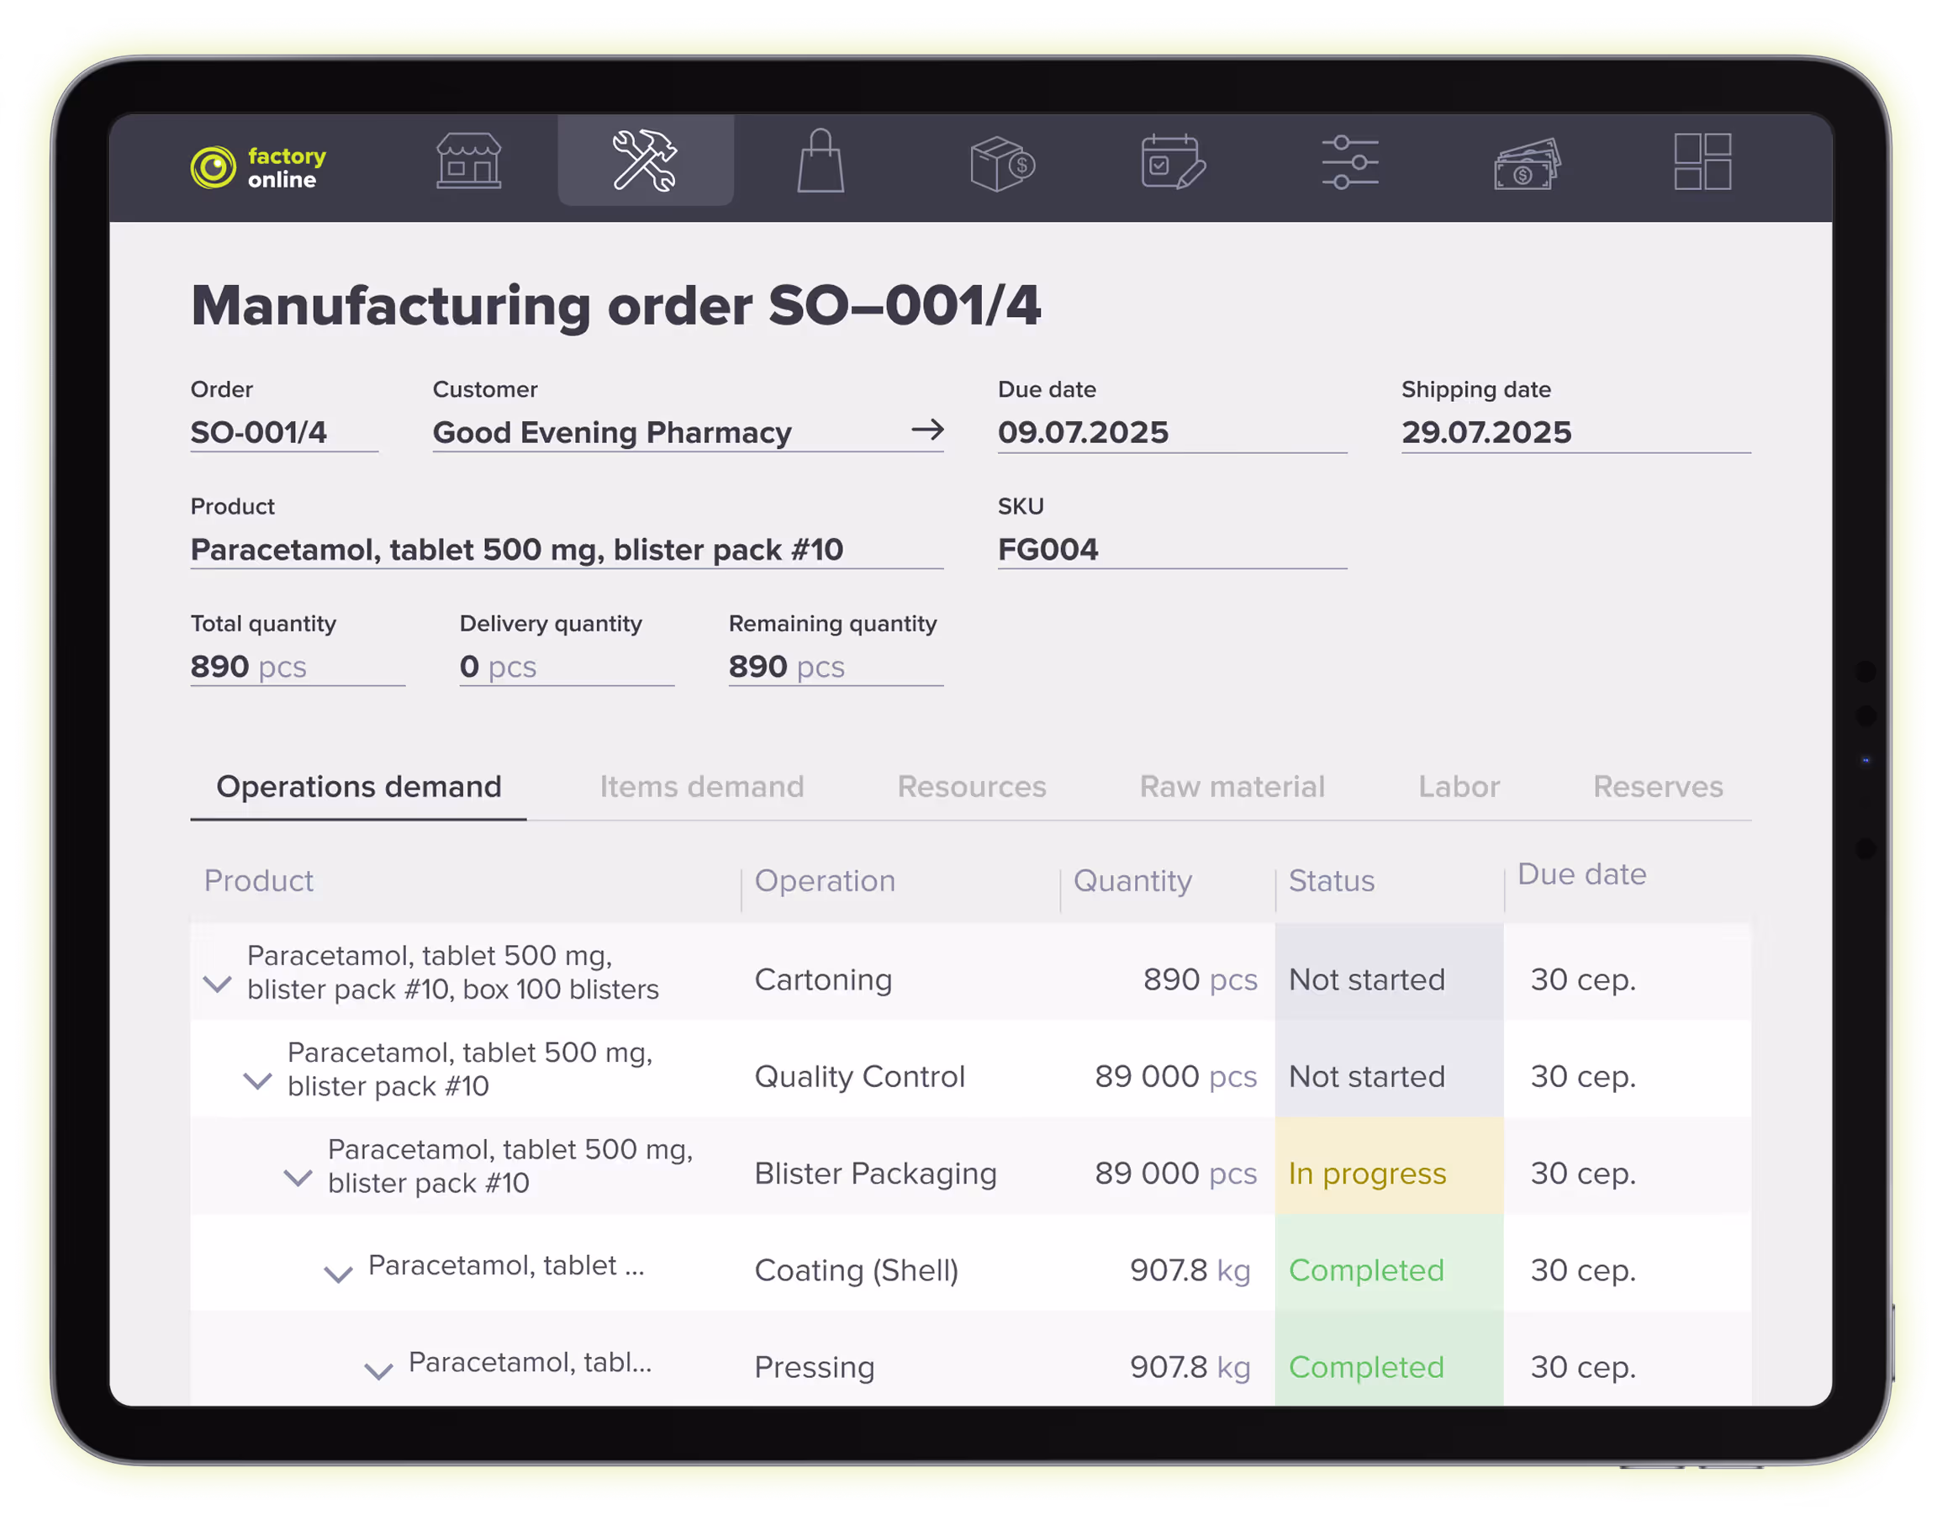Screen dimensions: 1942x1520
Task: Open the planning calendar icon
Action: coord(1173,163)
